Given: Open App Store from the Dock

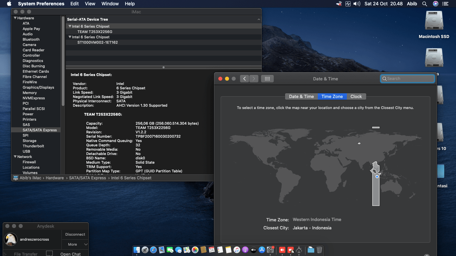Looking at the screenshot, I should pos(262,250).
